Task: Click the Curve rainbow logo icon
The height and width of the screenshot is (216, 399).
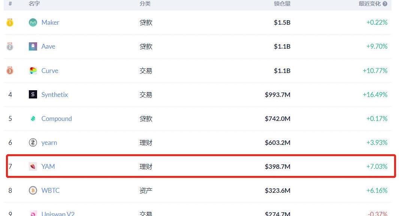Action: (x=33, y=71)
